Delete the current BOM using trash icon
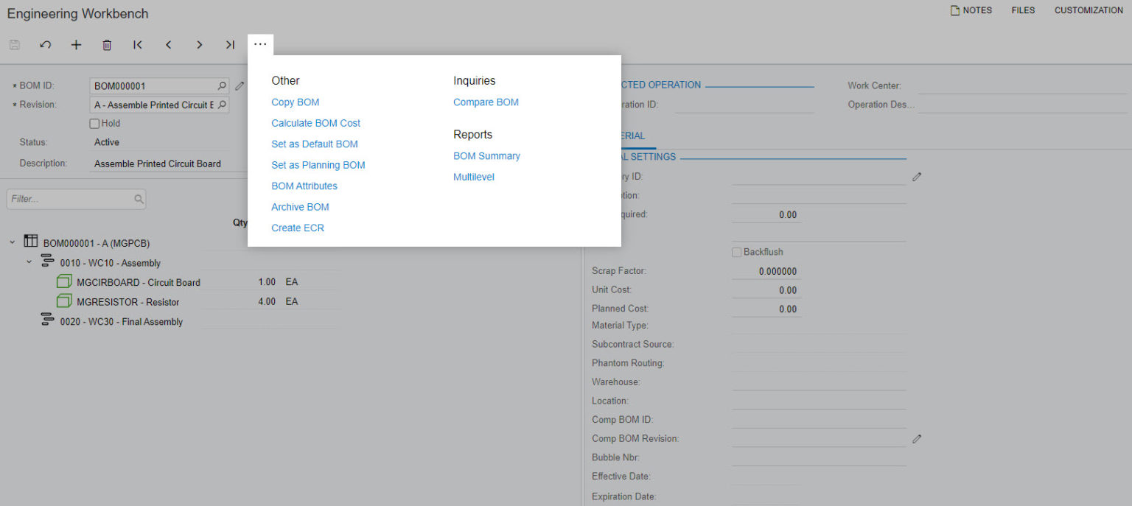Screen dimensions: 1132x506 tap(107, 45)
